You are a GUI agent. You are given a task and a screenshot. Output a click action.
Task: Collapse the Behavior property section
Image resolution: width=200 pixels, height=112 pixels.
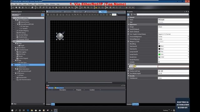pos(128,64)
